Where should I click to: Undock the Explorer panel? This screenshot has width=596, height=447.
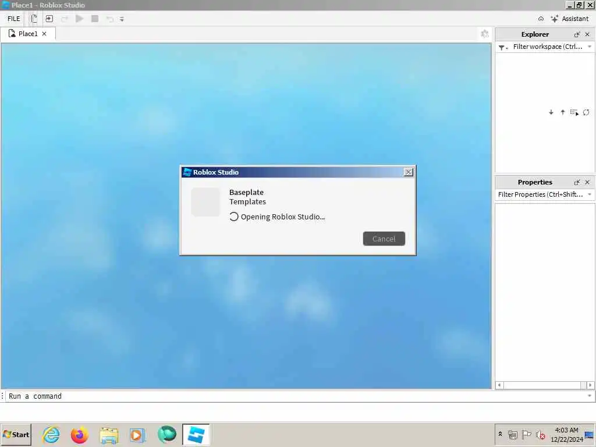(x=577, y=34)
